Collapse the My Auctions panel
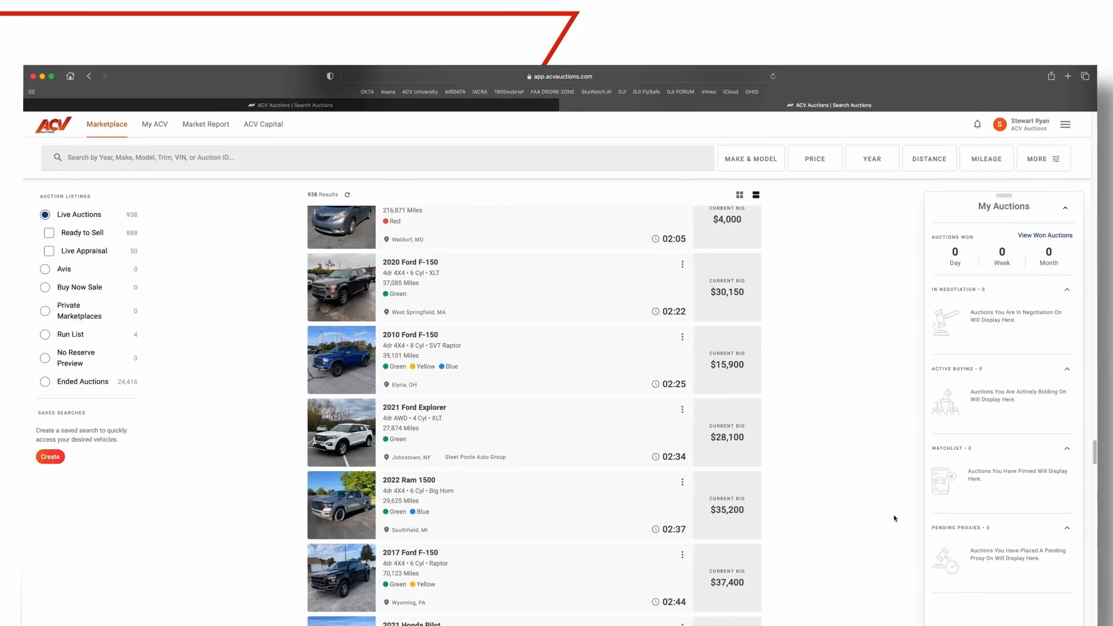Screen dimensions: 1113x626 click(1065, 208)
